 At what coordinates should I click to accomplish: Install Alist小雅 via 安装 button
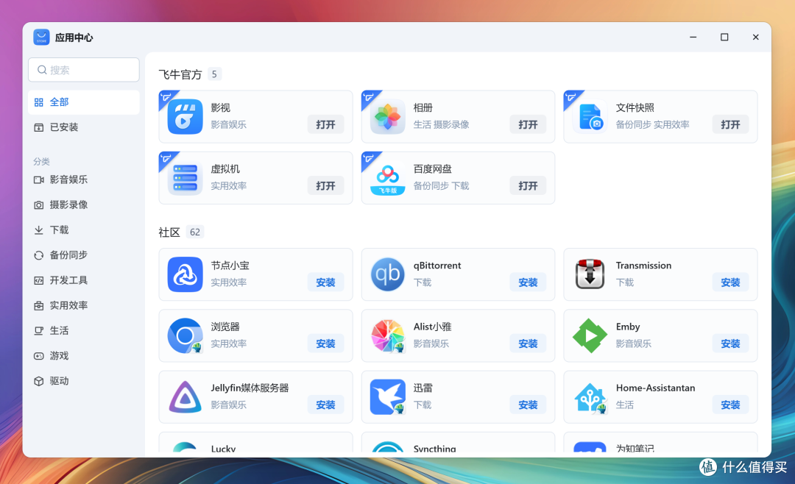click(528, 344)
